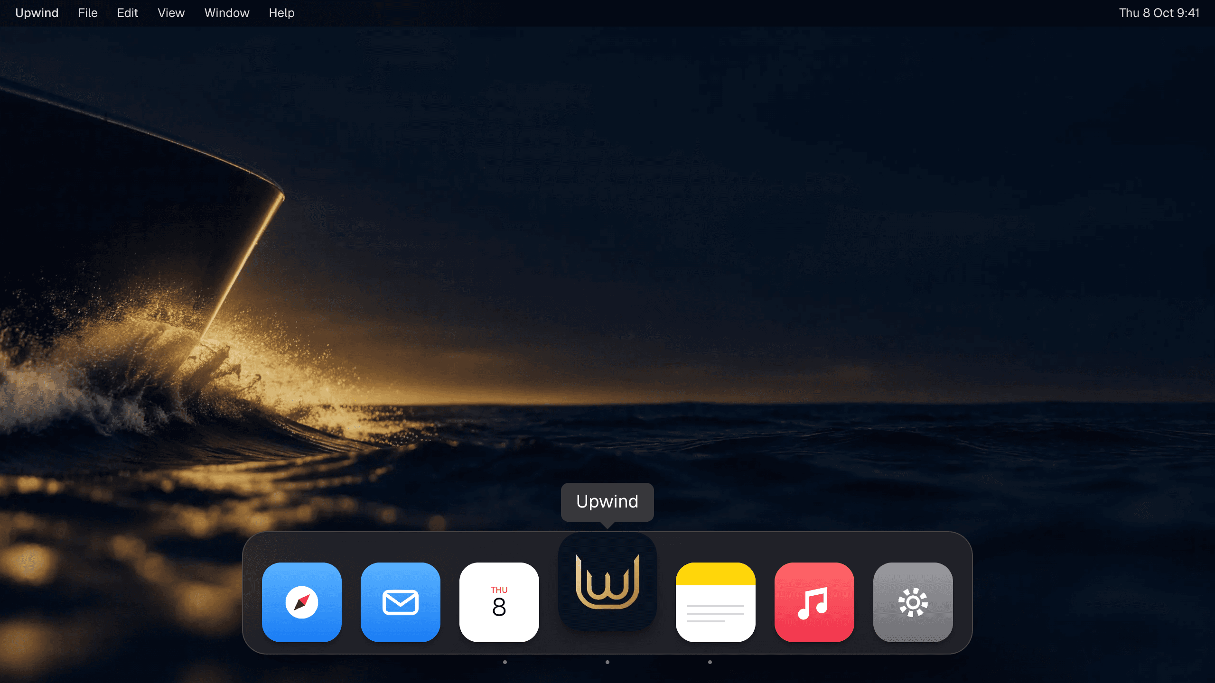Screen dimensions: 1215x683
Task: Launch the Music app from dock
Action: [814, 602]
